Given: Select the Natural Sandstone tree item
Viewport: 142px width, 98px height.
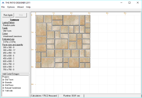Looking at the screenshot, I should click(13, 88).
